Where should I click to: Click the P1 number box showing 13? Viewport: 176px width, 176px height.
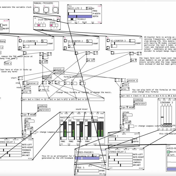pyautogui.click(x=67, y=83)
